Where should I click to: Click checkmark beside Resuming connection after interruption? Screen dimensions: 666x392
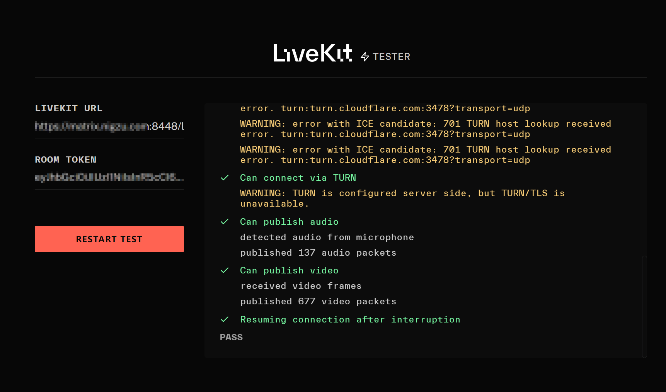225,319
